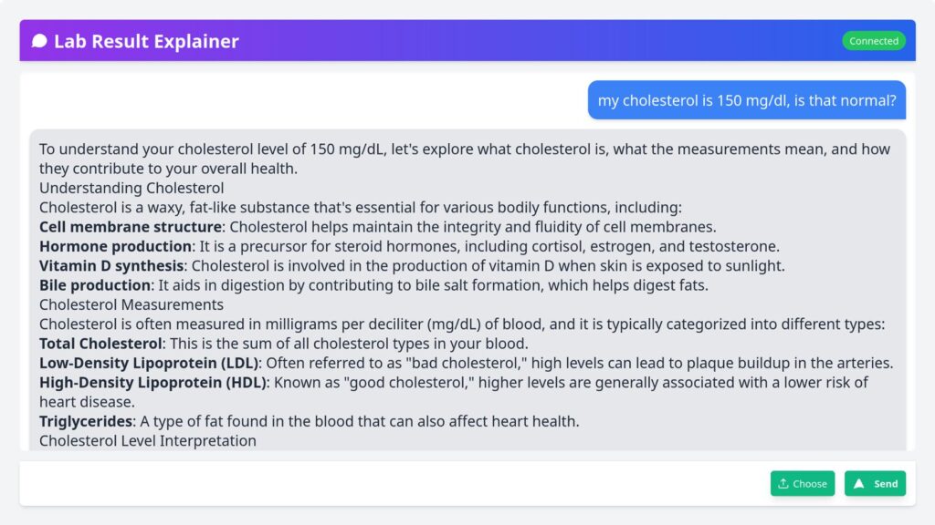Click the Choose file button label
Screen dimensions: 935x525
point(809,484)
